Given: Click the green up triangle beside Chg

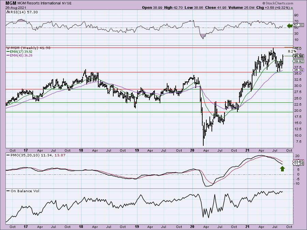Looking at the screenshot, I should click(x=292, y=8).
